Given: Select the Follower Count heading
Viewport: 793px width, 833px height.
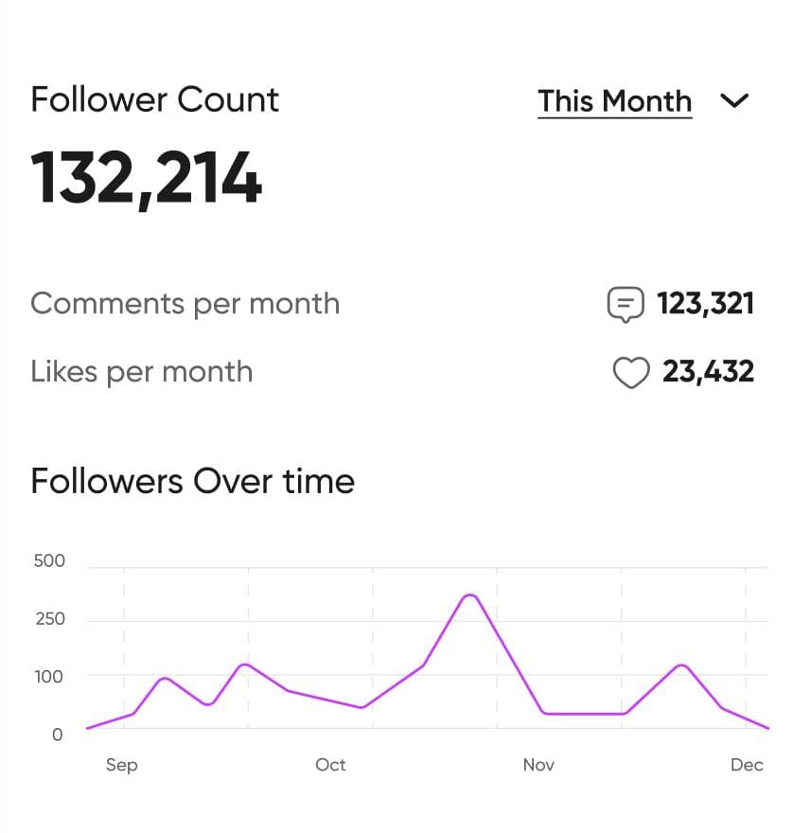Looking at the screenshot, I should [154, 99].
